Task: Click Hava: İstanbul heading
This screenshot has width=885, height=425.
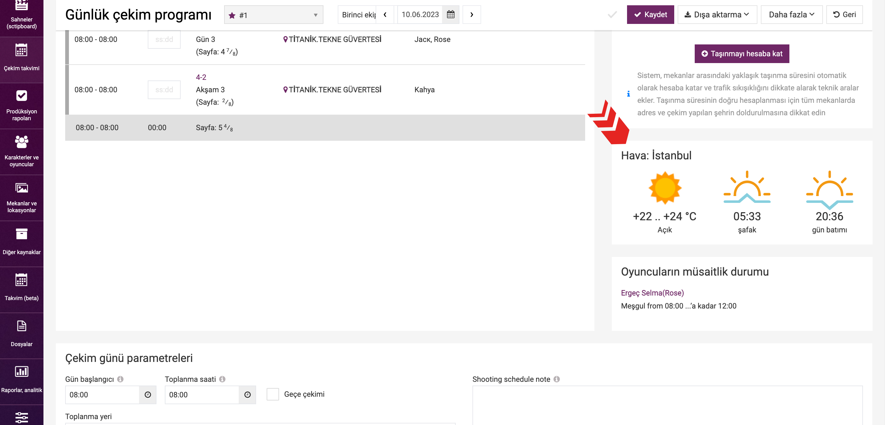Action: (656, 155)
